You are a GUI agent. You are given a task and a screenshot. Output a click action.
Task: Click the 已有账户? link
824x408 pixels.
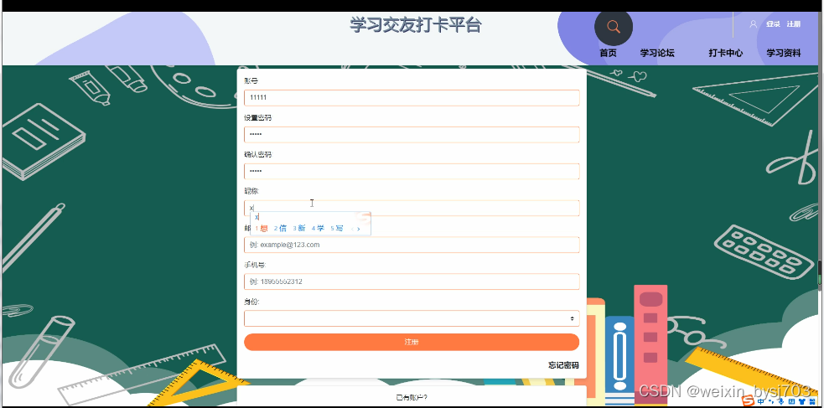tap(412, 397)
